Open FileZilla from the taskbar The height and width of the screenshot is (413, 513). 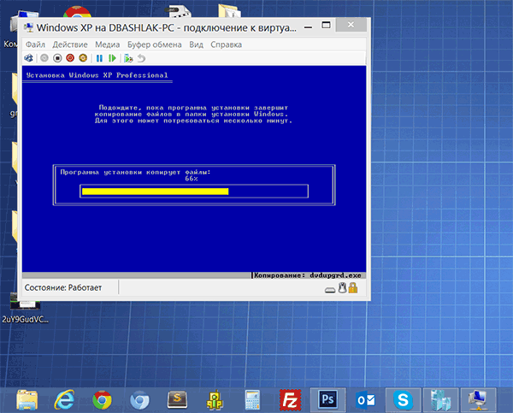point(290,400)
